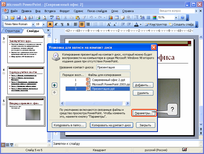Open the zoom 51% dropdown
Screen dimensions: 204x154
click(x=176, y=18)
